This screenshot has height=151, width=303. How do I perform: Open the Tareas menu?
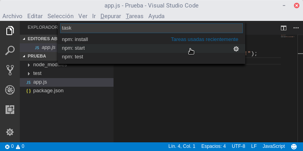tap(134, 16)
